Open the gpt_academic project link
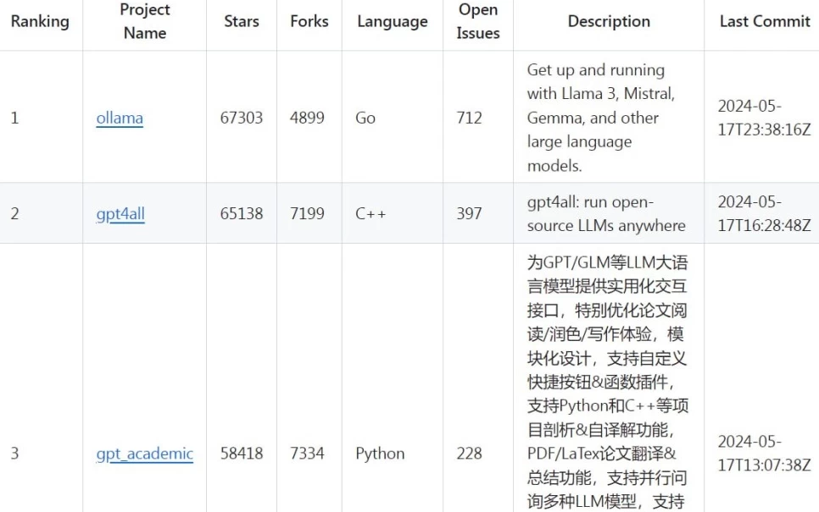 144,454
